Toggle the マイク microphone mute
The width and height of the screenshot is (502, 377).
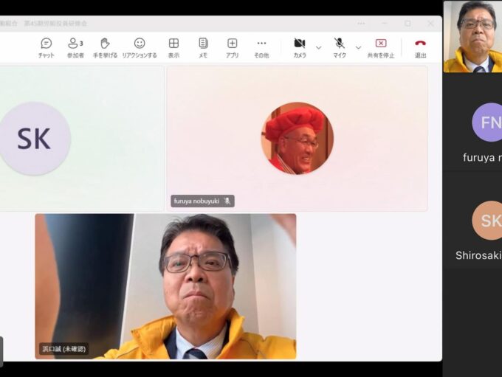click(339, 48)
